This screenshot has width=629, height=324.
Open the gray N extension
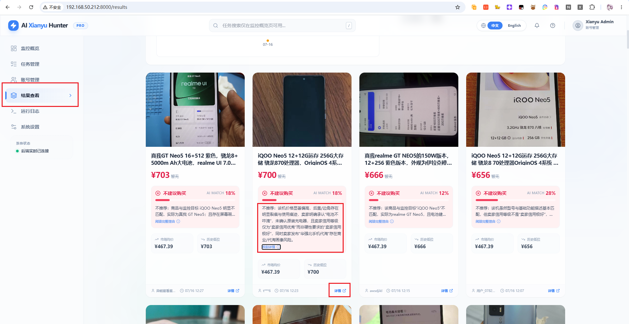coord(568,7)
